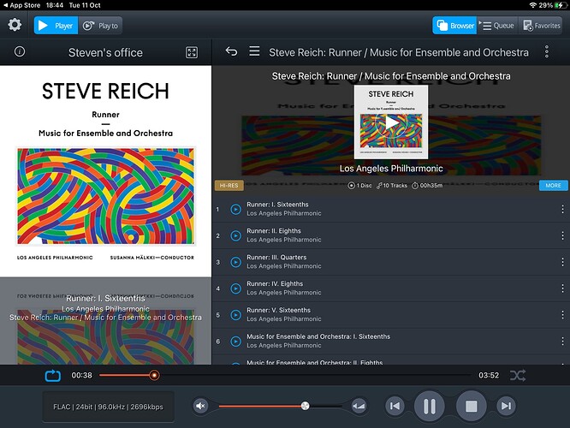570x428 pixels.
Task: Seek using the playback progress slider
Action: [285, 375]
